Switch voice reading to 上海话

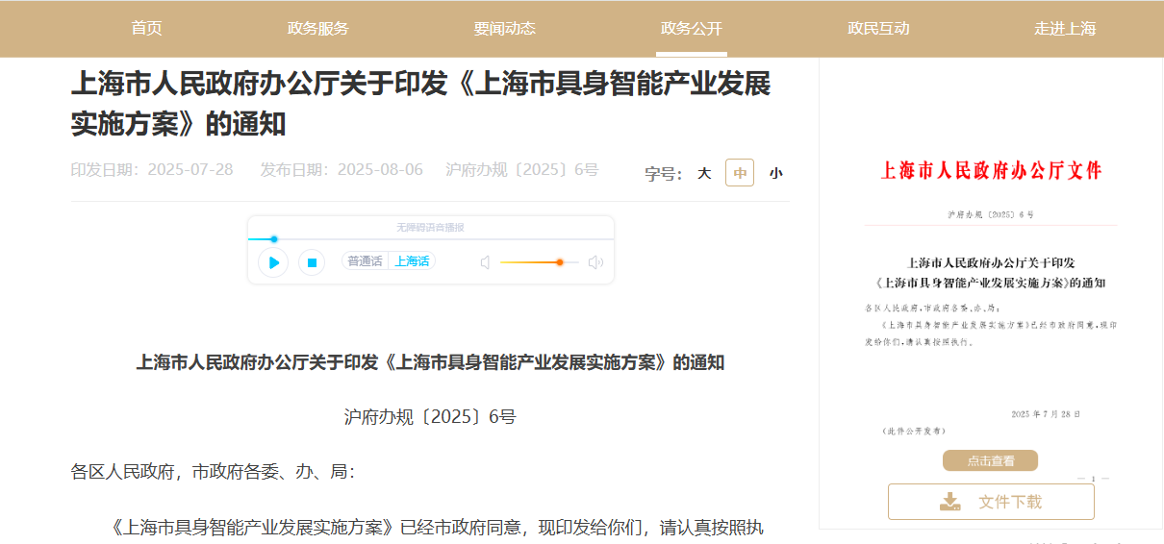[412, 261]
